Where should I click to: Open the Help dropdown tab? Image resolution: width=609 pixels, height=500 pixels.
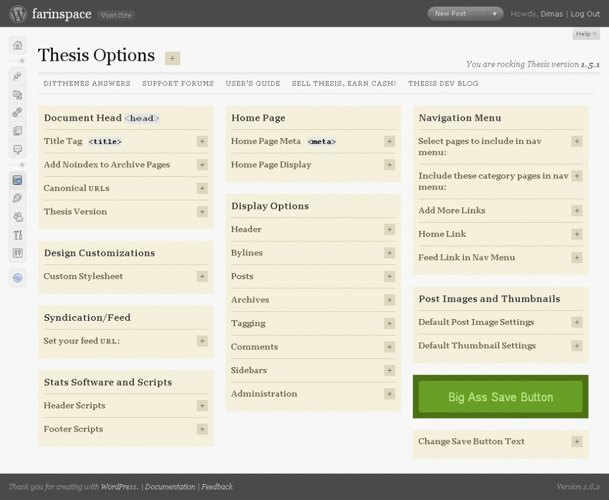tap(586, 34)
